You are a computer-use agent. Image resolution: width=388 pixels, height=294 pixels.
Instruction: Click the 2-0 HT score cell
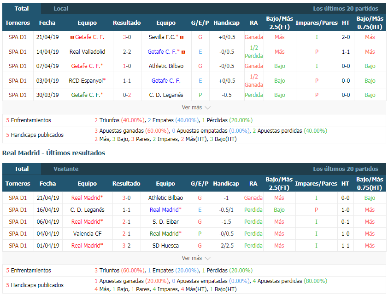(346, 37)
